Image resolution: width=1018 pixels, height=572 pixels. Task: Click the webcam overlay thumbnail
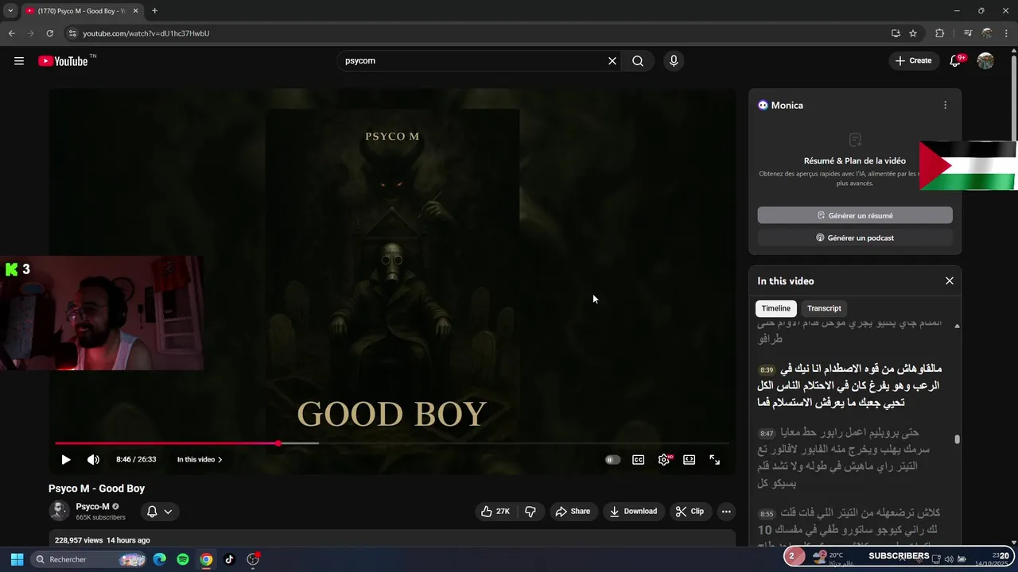pyautogui.click(x=102, y=313)
